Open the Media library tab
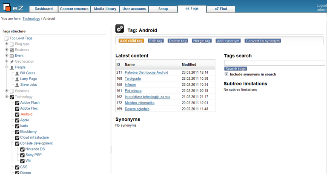This screenshot has width=327, height=174. [x=105, y=9]
